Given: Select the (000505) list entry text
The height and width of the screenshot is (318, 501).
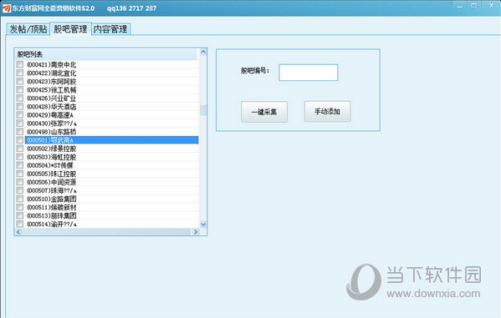Looking at the screenshot, I should 52,174.
